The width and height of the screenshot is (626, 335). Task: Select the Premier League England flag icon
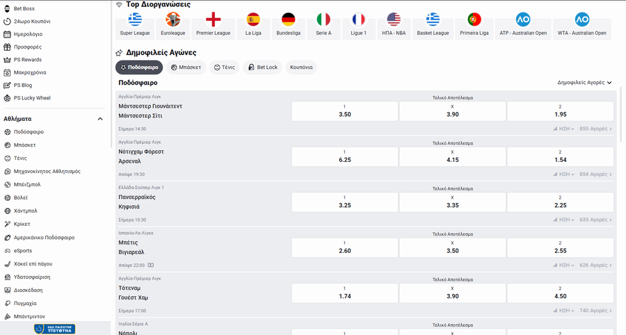(x=214, y=20)
